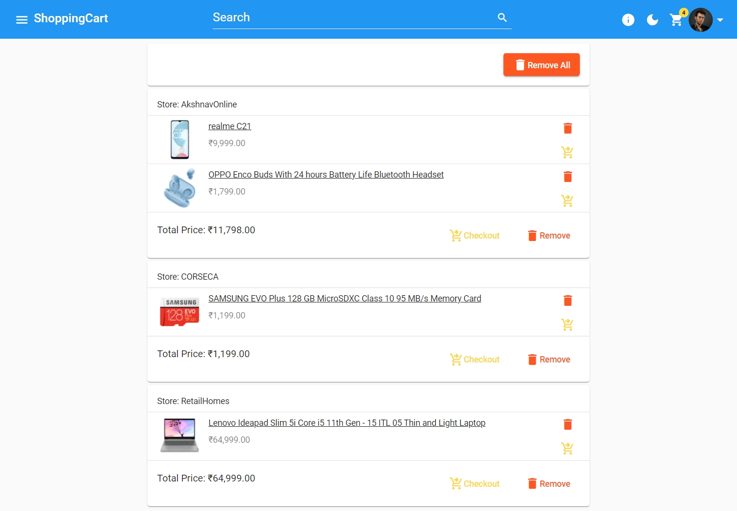Toggle dark mode moon icon
Screen dimensions: 737x511
click(652, 20)
